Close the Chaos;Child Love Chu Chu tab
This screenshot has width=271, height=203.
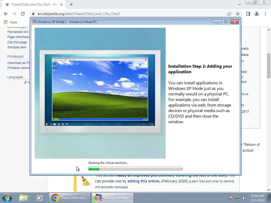pyautogui.click(x=61, y=4)
